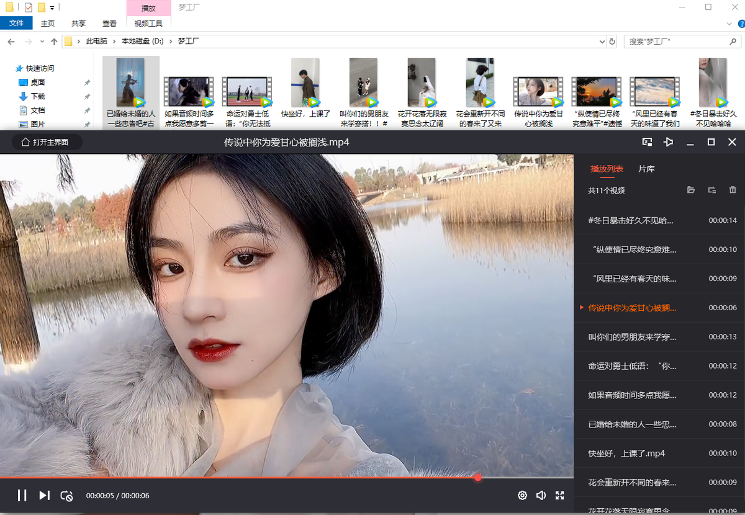Open 文件 menu in File Explorer
The image size is (745, 515).
16,23
